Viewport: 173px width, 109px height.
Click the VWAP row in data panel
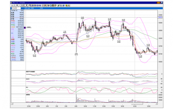coord(17,27)
